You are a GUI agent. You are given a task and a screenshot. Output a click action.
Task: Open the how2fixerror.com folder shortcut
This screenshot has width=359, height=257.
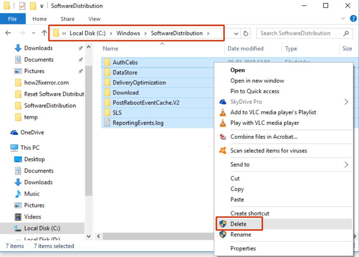click(x=46, y=82)
